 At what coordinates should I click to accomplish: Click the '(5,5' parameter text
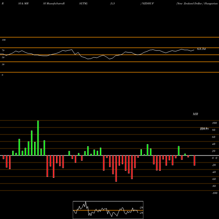tap(113, 4)
